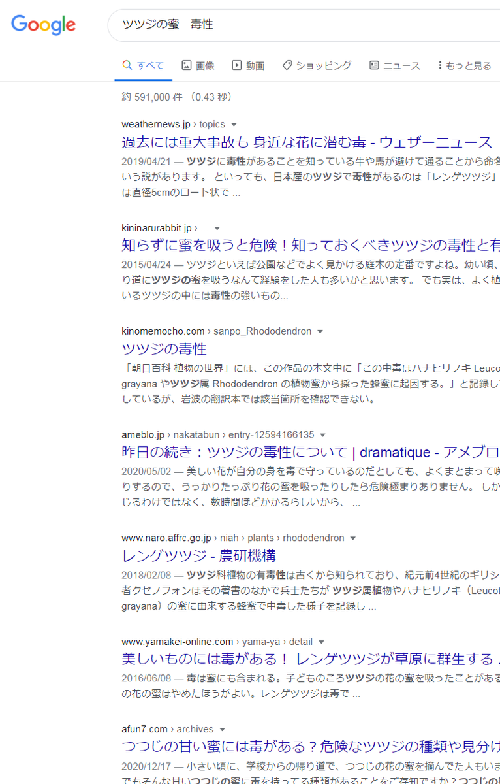Click the www.naro.affrc.go.jp › niah › plants URL
Viewport: 500px width, 784px height.
232,538
